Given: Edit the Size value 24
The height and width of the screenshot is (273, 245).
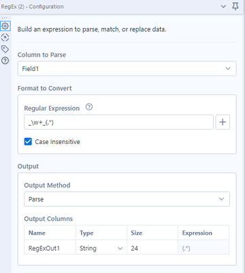Looking at the screenshot, I should point(152,247).
